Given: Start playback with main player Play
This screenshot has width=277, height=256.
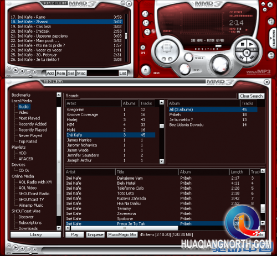Looking at the screenshot, I should click(x=251, y=44).
